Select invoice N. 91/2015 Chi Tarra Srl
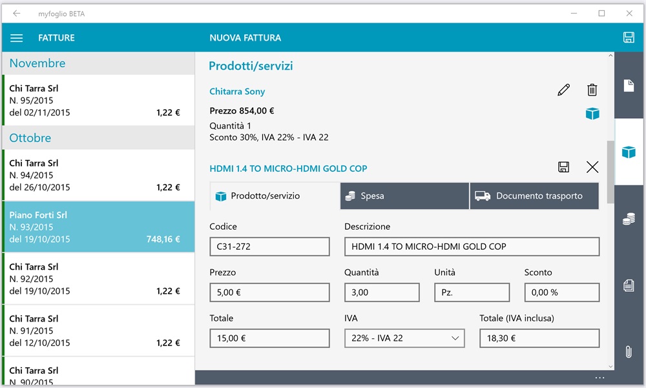The height and width of the screenshot is (388, 646). pyautogui.click(x=98, y=331)
